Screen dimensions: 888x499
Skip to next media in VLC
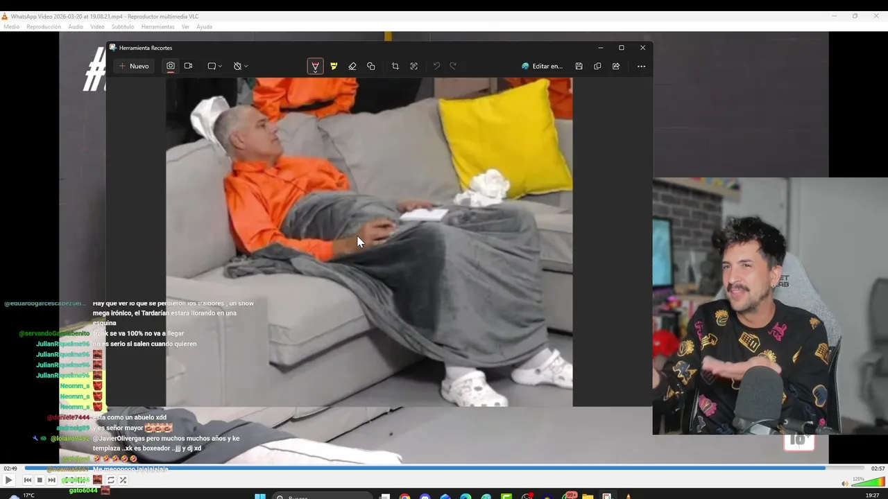click(x=51, y=480)
